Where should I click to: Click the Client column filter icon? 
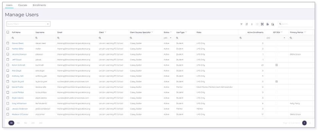(x=105, y=32)
